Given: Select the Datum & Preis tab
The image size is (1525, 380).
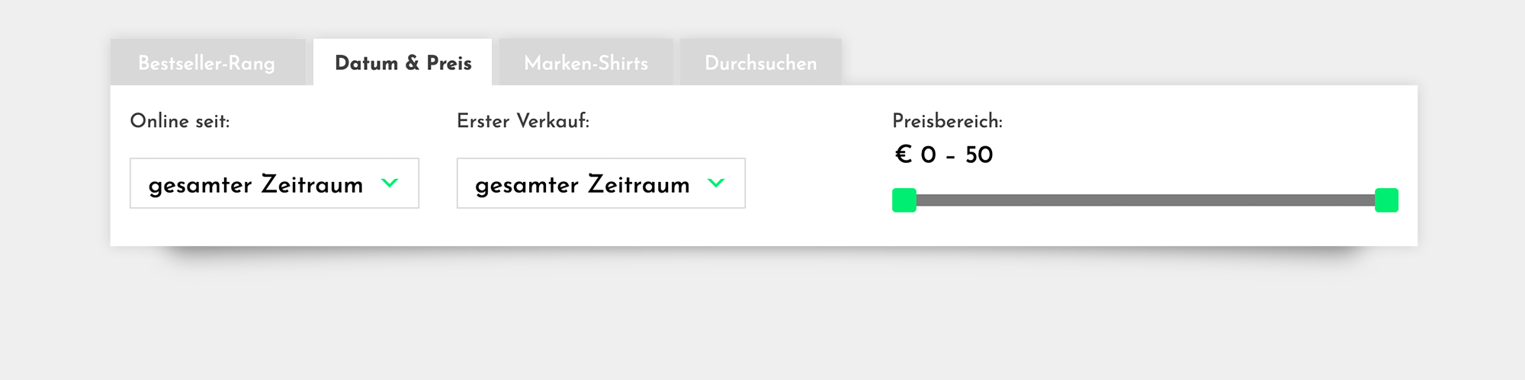Looking at the screenshot, I should pyautogui.click(x=403, y=63).
